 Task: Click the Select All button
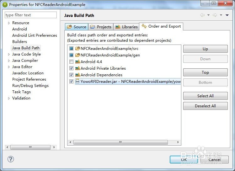pos(205,96)
